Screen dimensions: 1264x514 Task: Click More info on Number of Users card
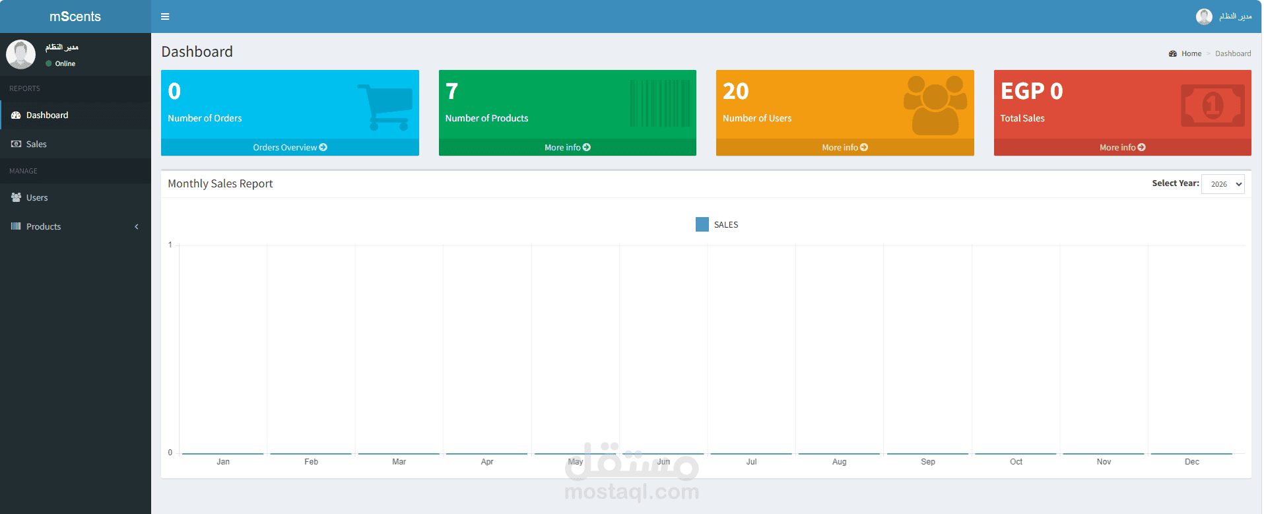pyautogui.click(x=845, y=147)
